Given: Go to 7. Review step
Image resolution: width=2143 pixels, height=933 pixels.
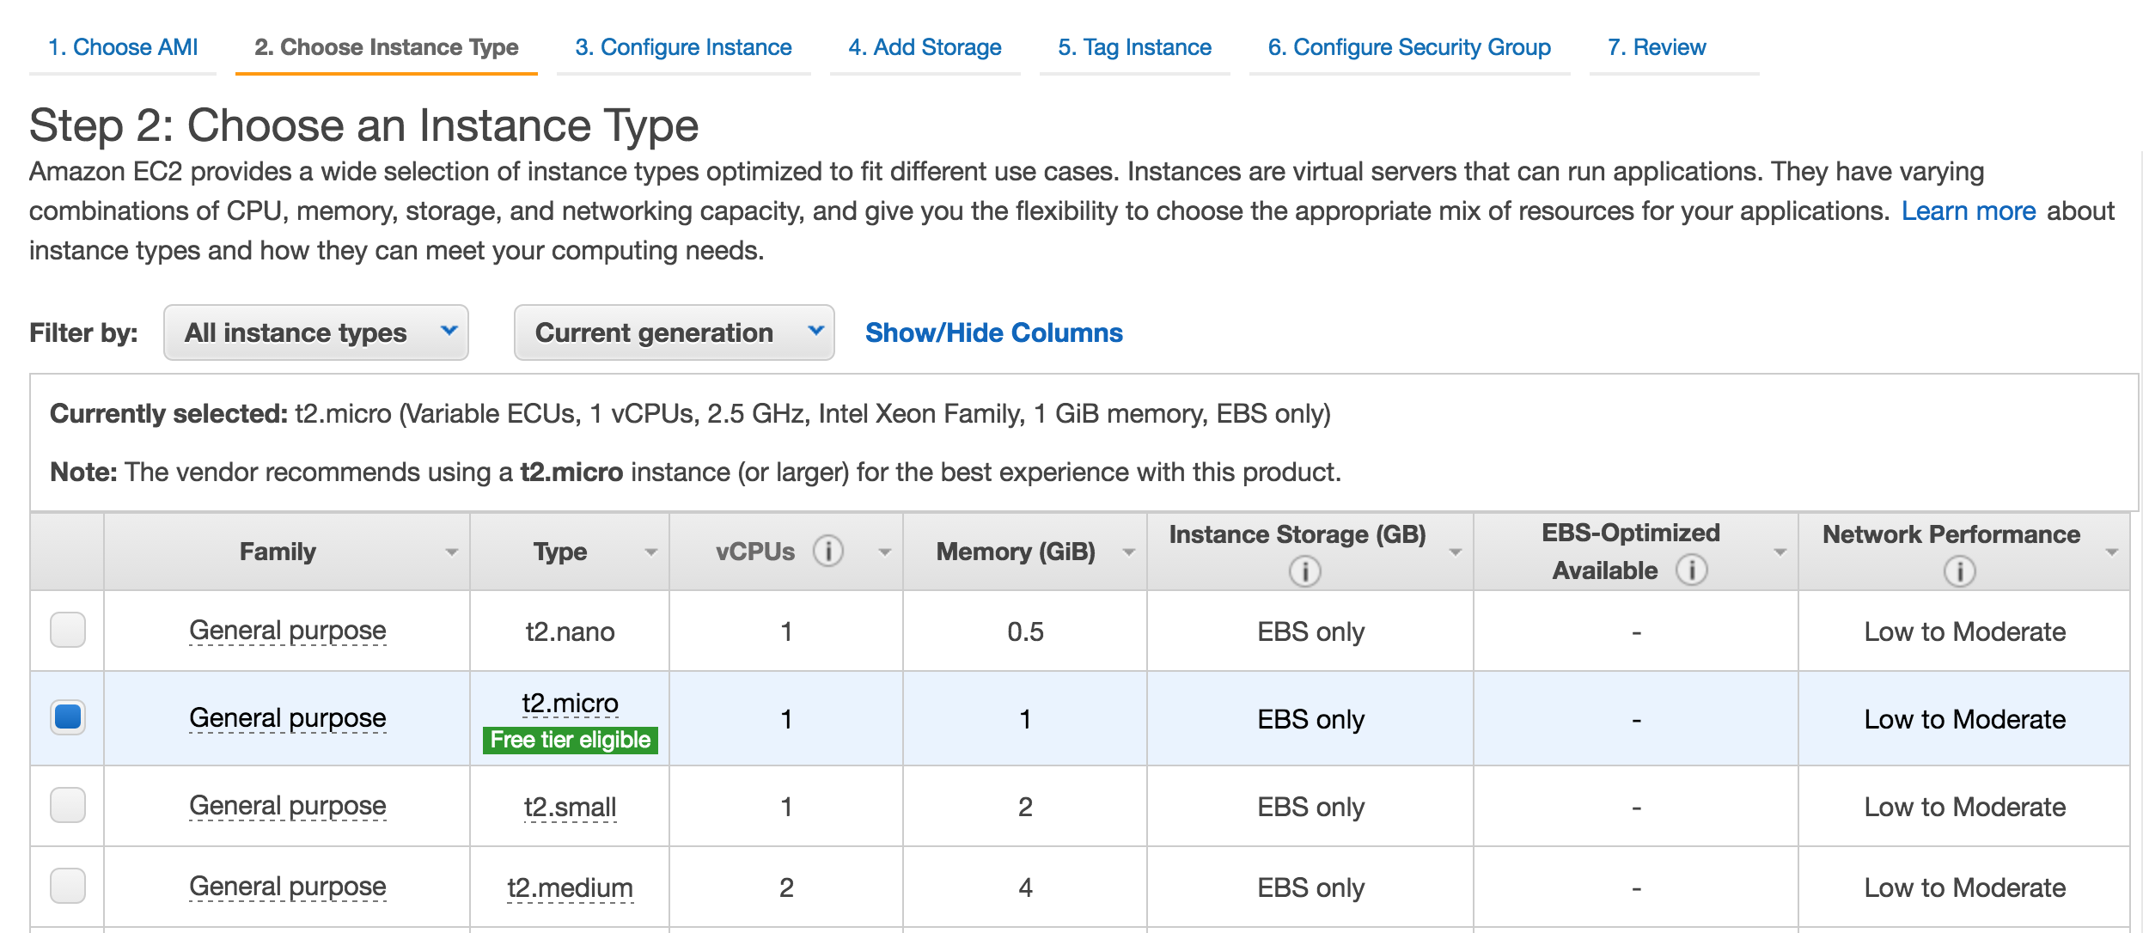Looking at the screenshot, I should (x=1658, y=47).
